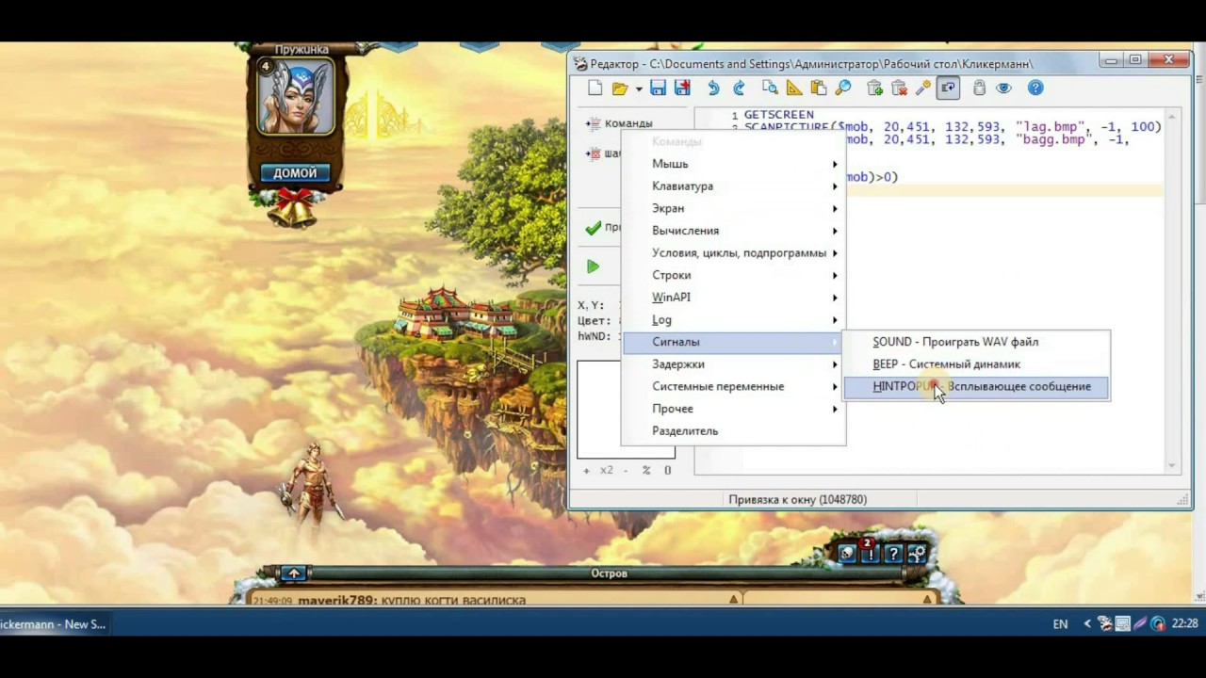Open game notifications with the exclamation icon
The image size is (1206, 678).
870,554
